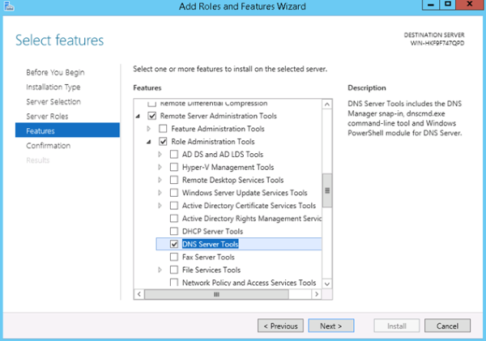Maximize the wizard window
This screenshot has height=341, width=486.
(x=448, y=5)
